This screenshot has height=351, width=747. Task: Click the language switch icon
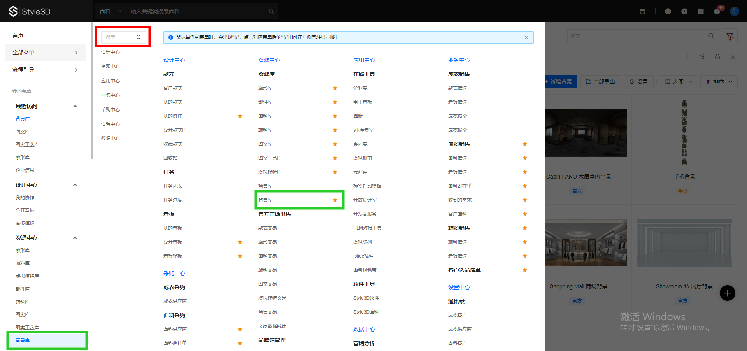(x=668, y=11)
